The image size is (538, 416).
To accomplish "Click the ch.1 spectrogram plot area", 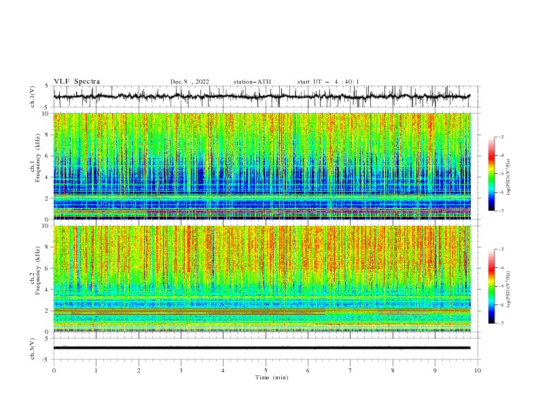I will pyautogui.click(x=262, y=166).
